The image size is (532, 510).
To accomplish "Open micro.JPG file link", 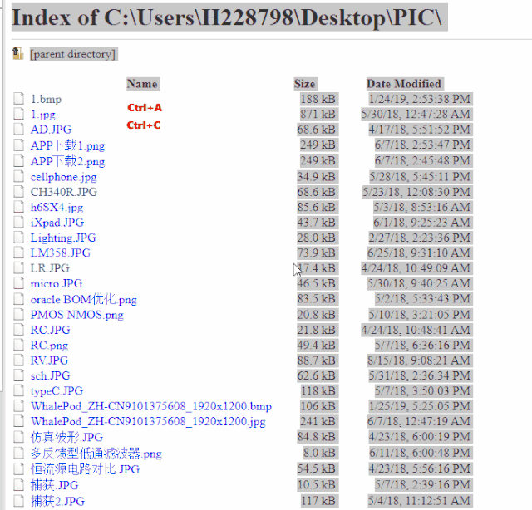I will click(57, 283).
